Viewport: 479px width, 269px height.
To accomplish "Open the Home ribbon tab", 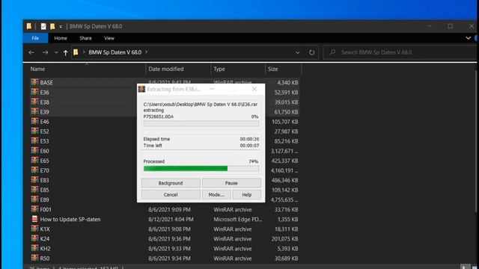I will tap(61, 38).
